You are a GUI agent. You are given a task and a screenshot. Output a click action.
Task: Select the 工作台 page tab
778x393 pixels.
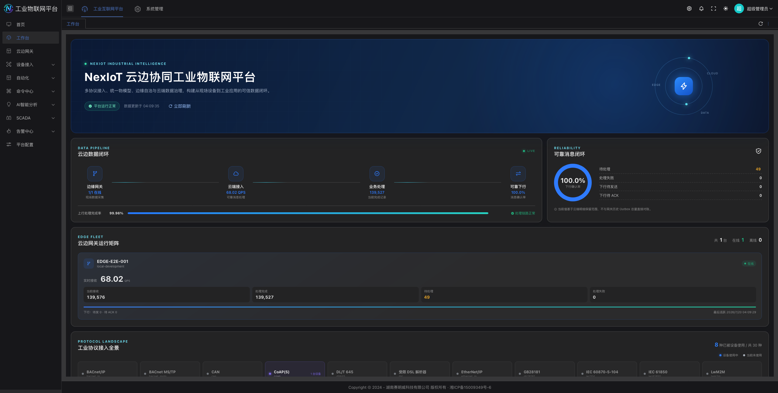point(73,24)
